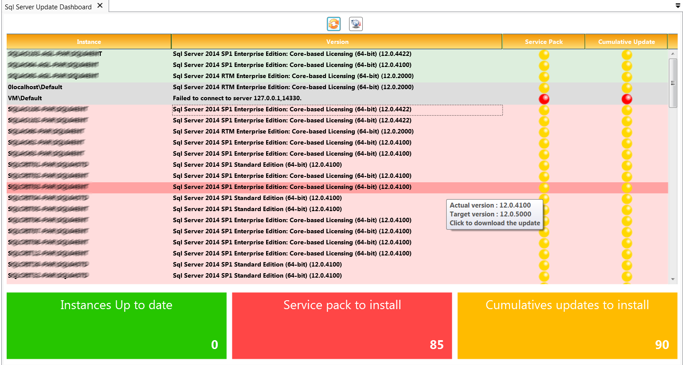Sort by the Cumulative Update column header
Image resolution: width=683 pixels, height=365 pixels.
(626, 42)
